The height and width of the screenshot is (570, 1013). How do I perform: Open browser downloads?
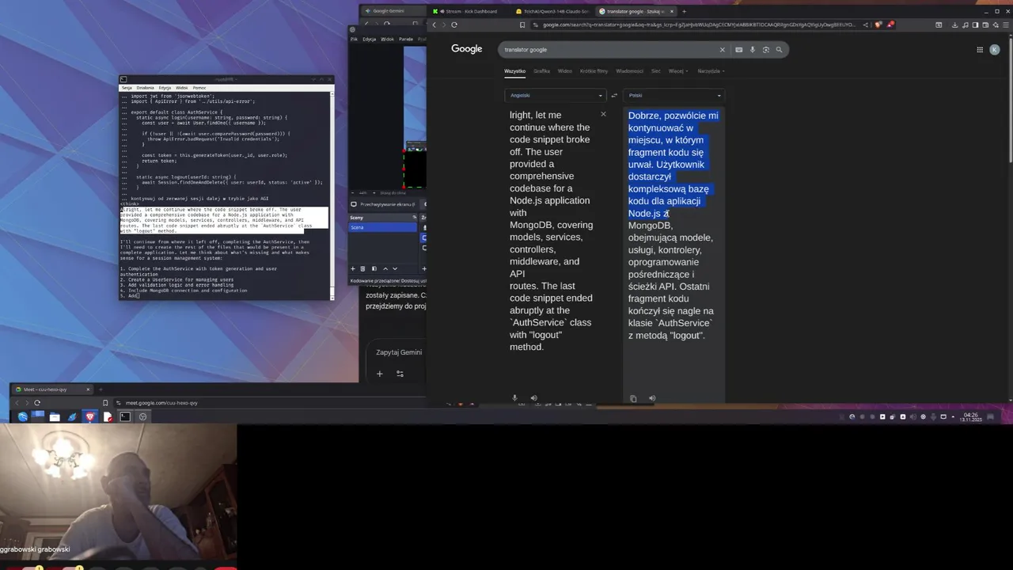click(955, 25)
